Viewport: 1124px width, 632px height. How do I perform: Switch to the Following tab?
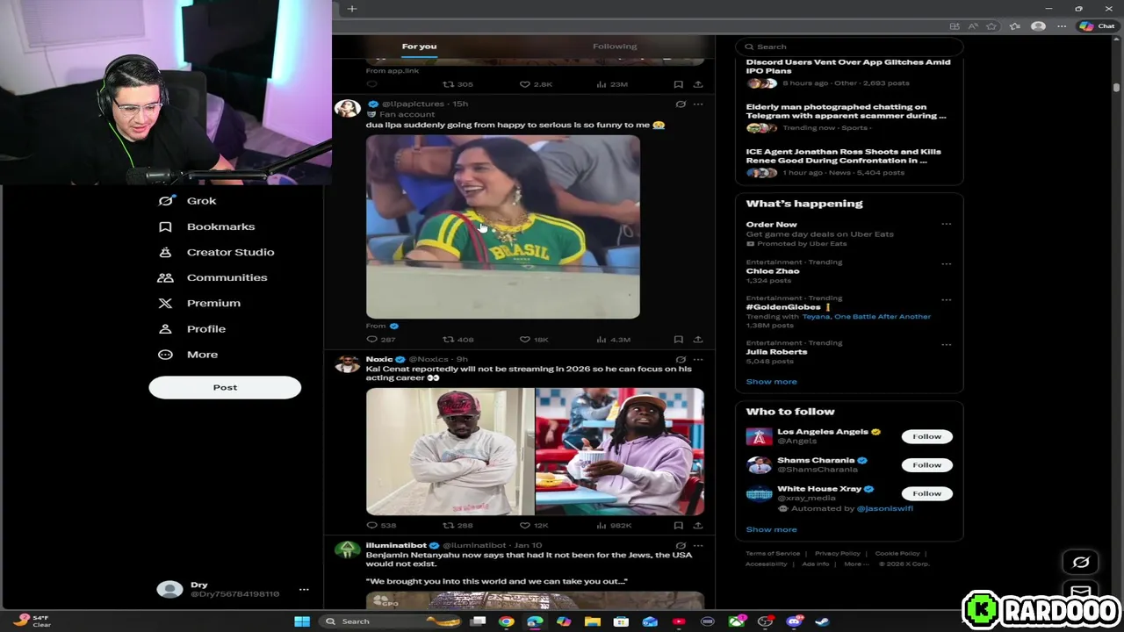615,47
